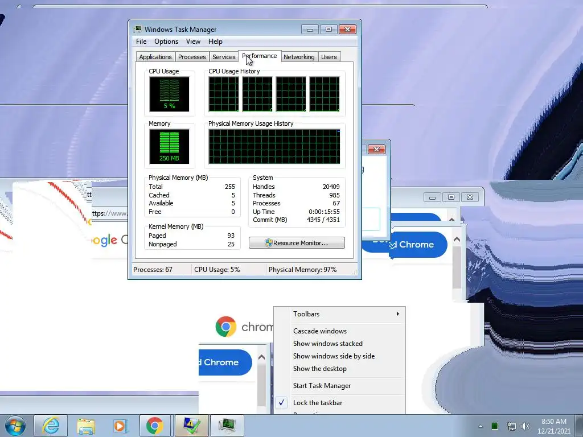Switch to the Processes tab
583x437 pixels.
click(x=192, y=57)
